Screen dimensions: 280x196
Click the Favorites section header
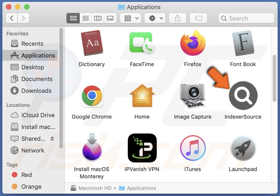click(17, 34)
